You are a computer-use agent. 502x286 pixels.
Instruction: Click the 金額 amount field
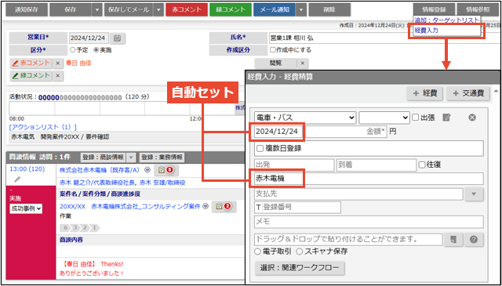(x=347, y=132)
